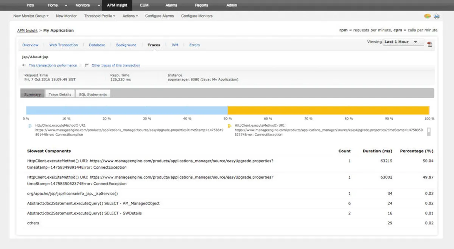Open Alarms in the top navigation
Screen dimensions: 454x249
[171, 5]
